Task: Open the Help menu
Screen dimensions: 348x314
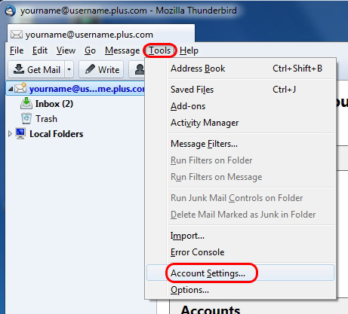Action: (x=189, y=50)
